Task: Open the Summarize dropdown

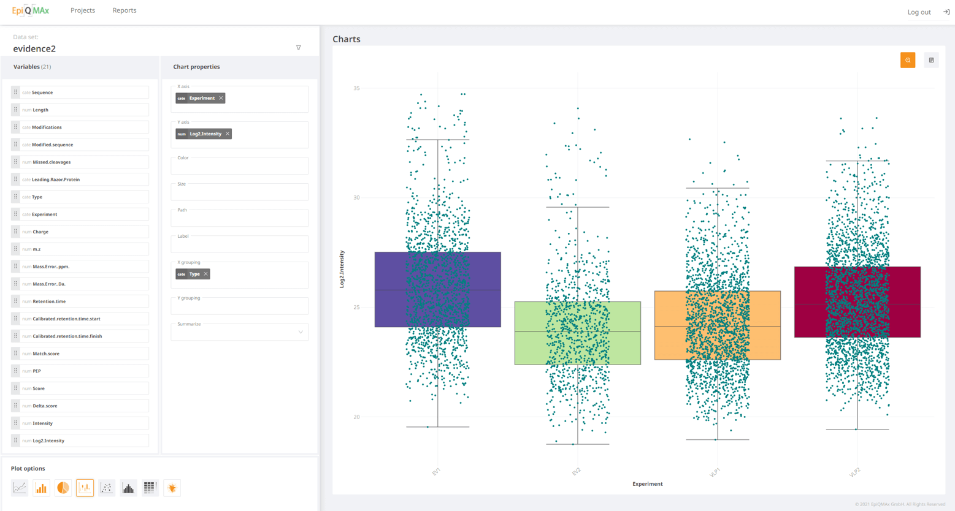Action: tap(239, 331)
